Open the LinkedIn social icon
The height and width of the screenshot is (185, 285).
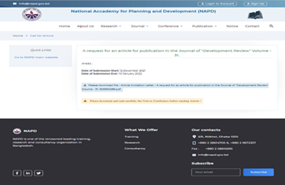28,173
